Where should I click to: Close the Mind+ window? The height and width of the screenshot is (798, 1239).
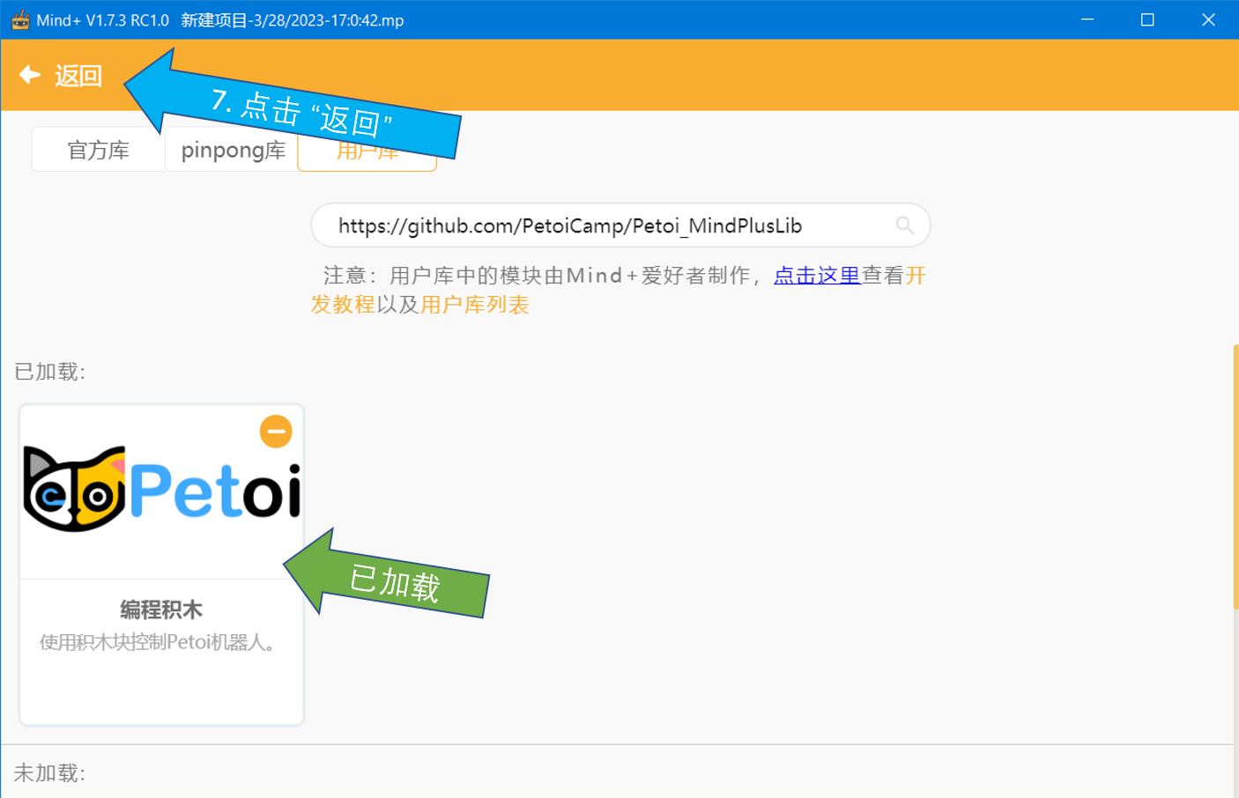(x=1208, y=19)
